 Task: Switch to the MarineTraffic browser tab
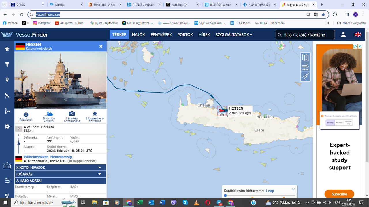tap(259, 5)
